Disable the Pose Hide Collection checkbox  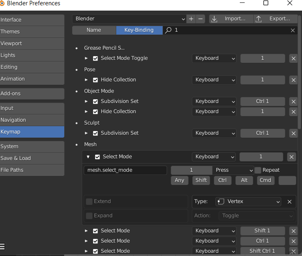tap(96, 80)
